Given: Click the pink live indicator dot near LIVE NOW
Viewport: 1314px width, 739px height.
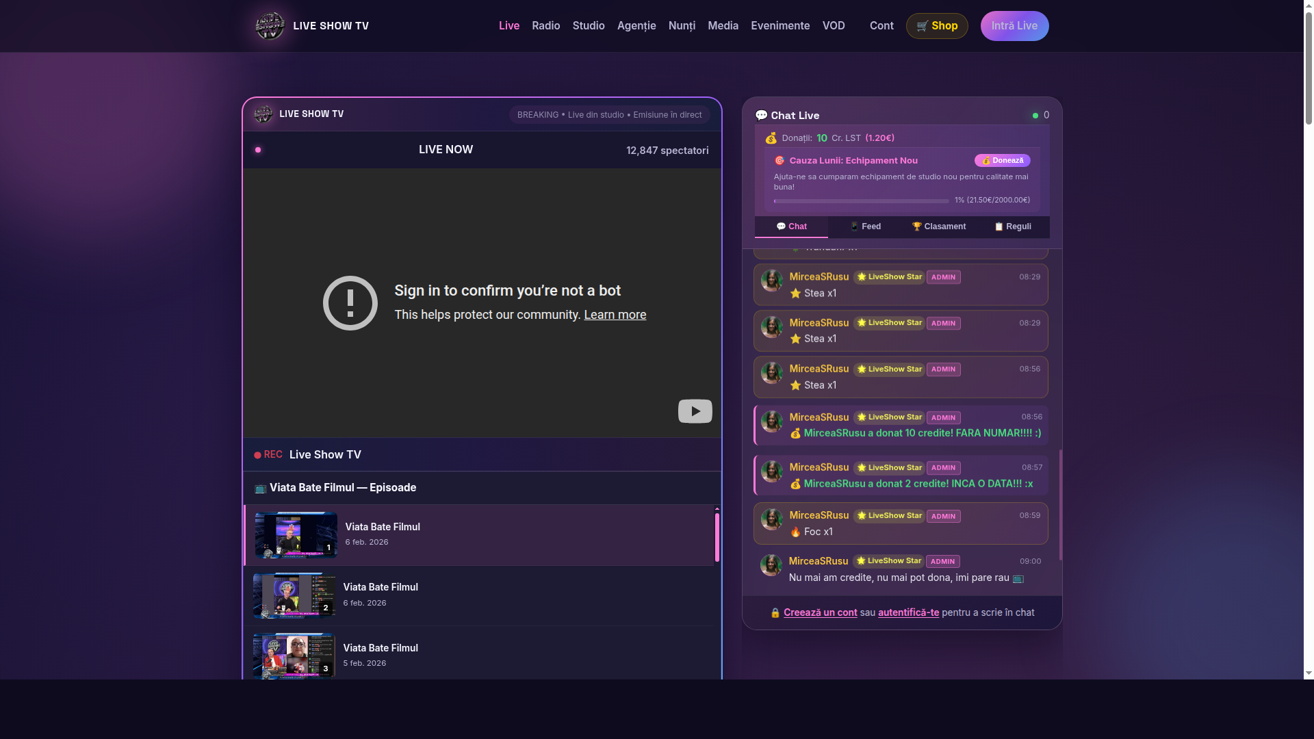Looking at the screenshot, I should click(257, 149).
